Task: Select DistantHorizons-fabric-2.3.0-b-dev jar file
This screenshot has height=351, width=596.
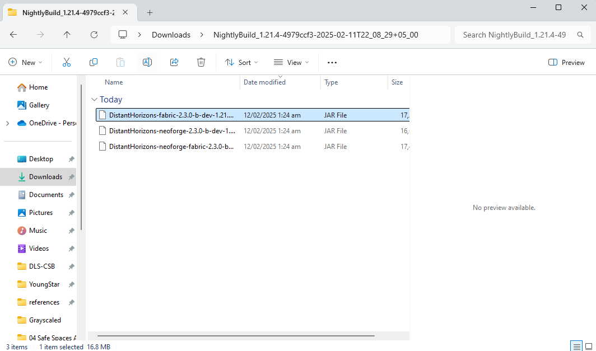Action: (253, 115)
